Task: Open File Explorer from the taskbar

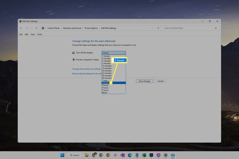Action: pyautogui.click(x=87, y=155)
